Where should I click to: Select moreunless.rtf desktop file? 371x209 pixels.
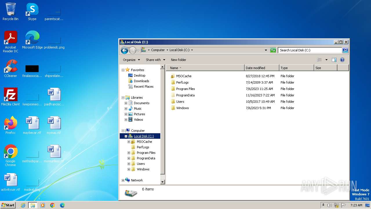pyautogui.click(x=54, y=154)
